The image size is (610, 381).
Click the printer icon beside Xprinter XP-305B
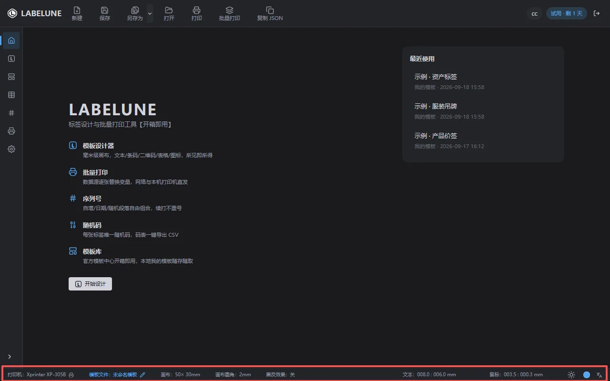point(71,375)
